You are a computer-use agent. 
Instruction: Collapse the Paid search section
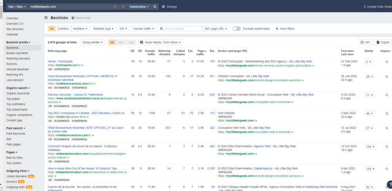(x=16, y=128)
